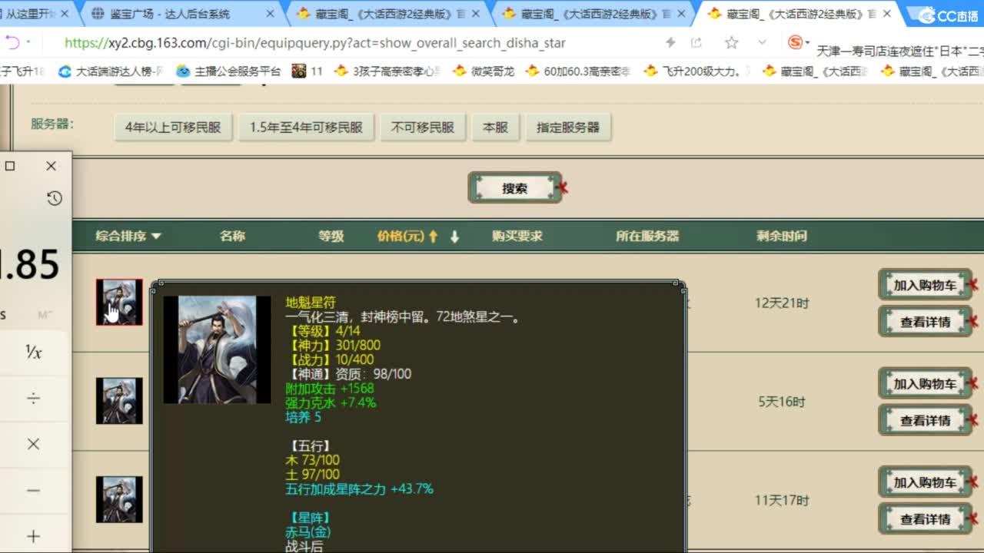
Task: Expand the Sogou search engine dropdown arrow
Action: pos(807,43)
